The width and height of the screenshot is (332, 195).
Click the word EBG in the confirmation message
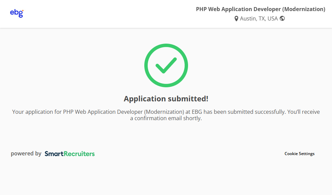pos(196,112)
